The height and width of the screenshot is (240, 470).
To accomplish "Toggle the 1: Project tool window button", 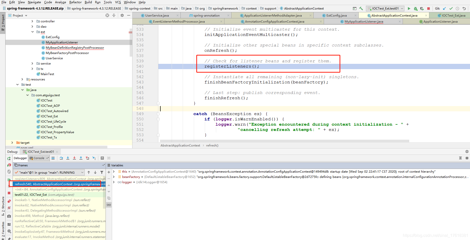I will tap(3, 23).
